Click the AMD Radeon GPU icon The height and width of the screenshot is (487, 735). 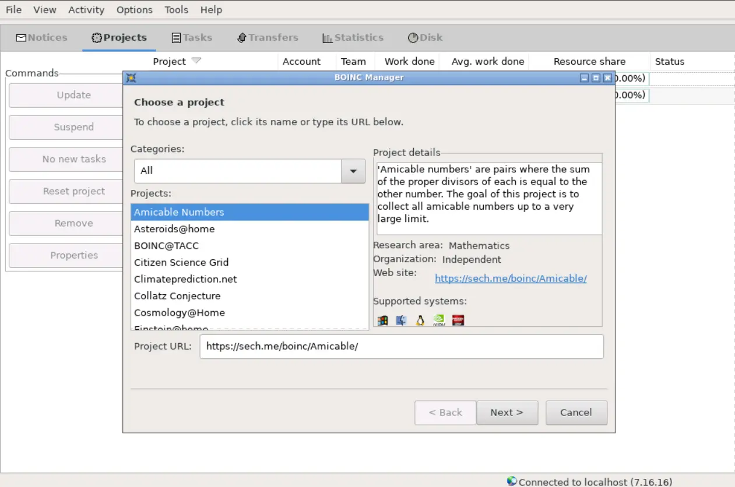point(458,320)
